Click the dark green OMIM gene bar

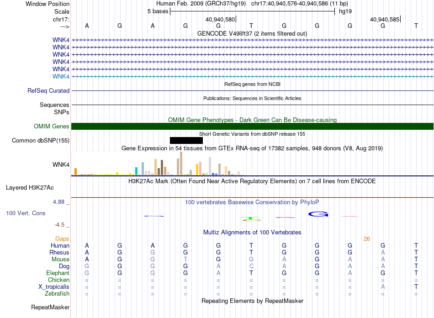click(252, 126)
